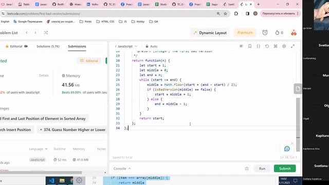Open the Google Переводчик bookmark
329x185 pixels.
pyautogui.click(x=28, y=22)
